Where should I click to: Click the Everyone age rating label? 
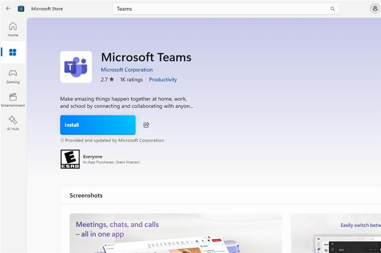(x=92, y=156)
